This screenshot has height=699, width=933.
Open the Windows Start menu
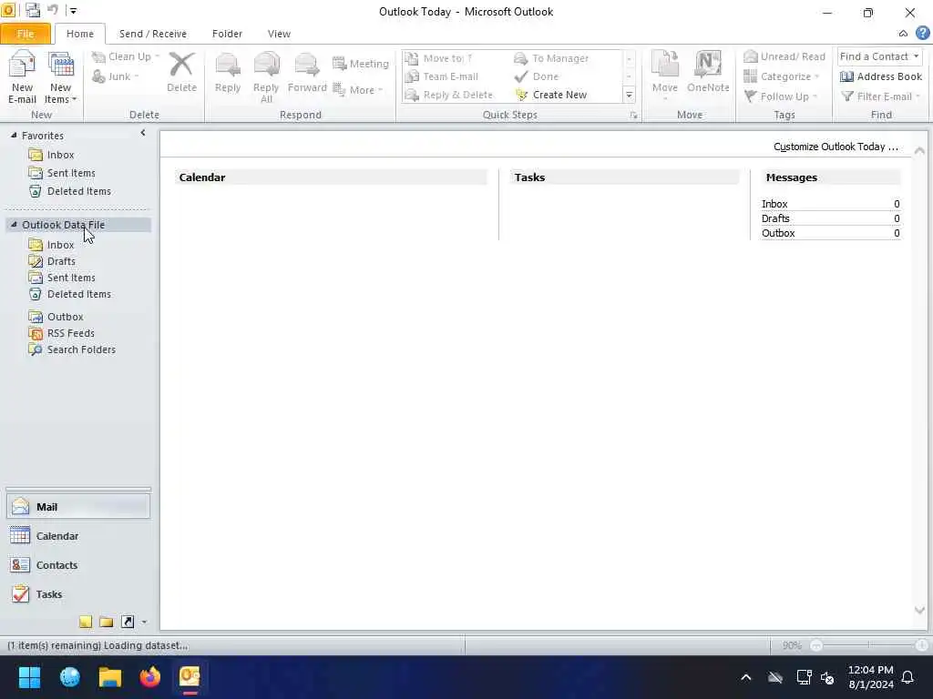click(x=29, y=677)
